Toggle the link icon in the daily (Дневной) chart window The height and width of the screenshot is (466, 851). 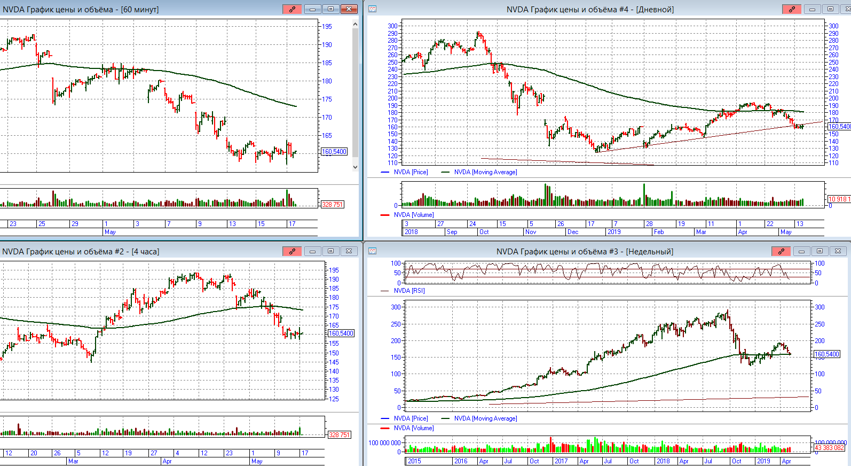point(792,9)
